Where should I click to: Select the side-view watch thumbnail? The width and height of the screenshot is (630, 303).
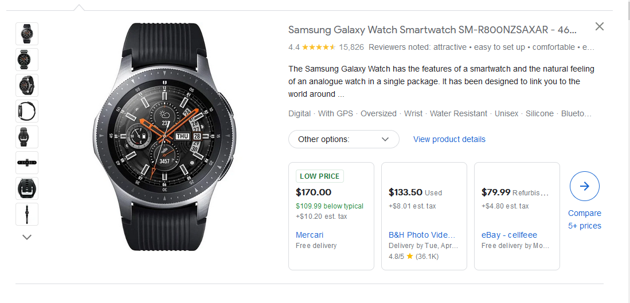(x=27, y=111)
